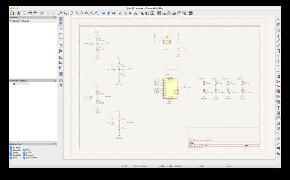Uncheck the Wires selection filter
This screenshot has height=180, width=290.
click(x=11, y=153)
